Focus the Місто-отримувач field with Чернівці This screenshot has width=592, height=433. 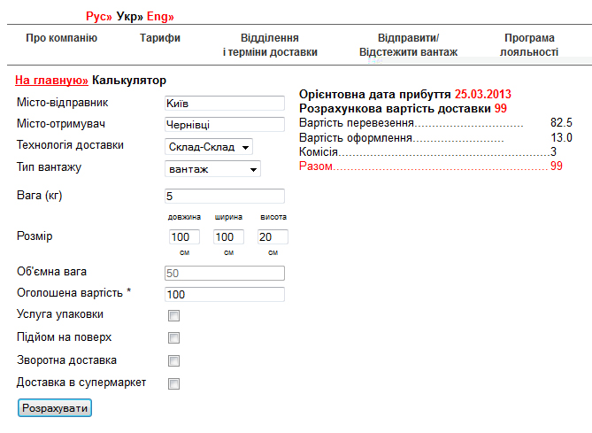[224, 125]
